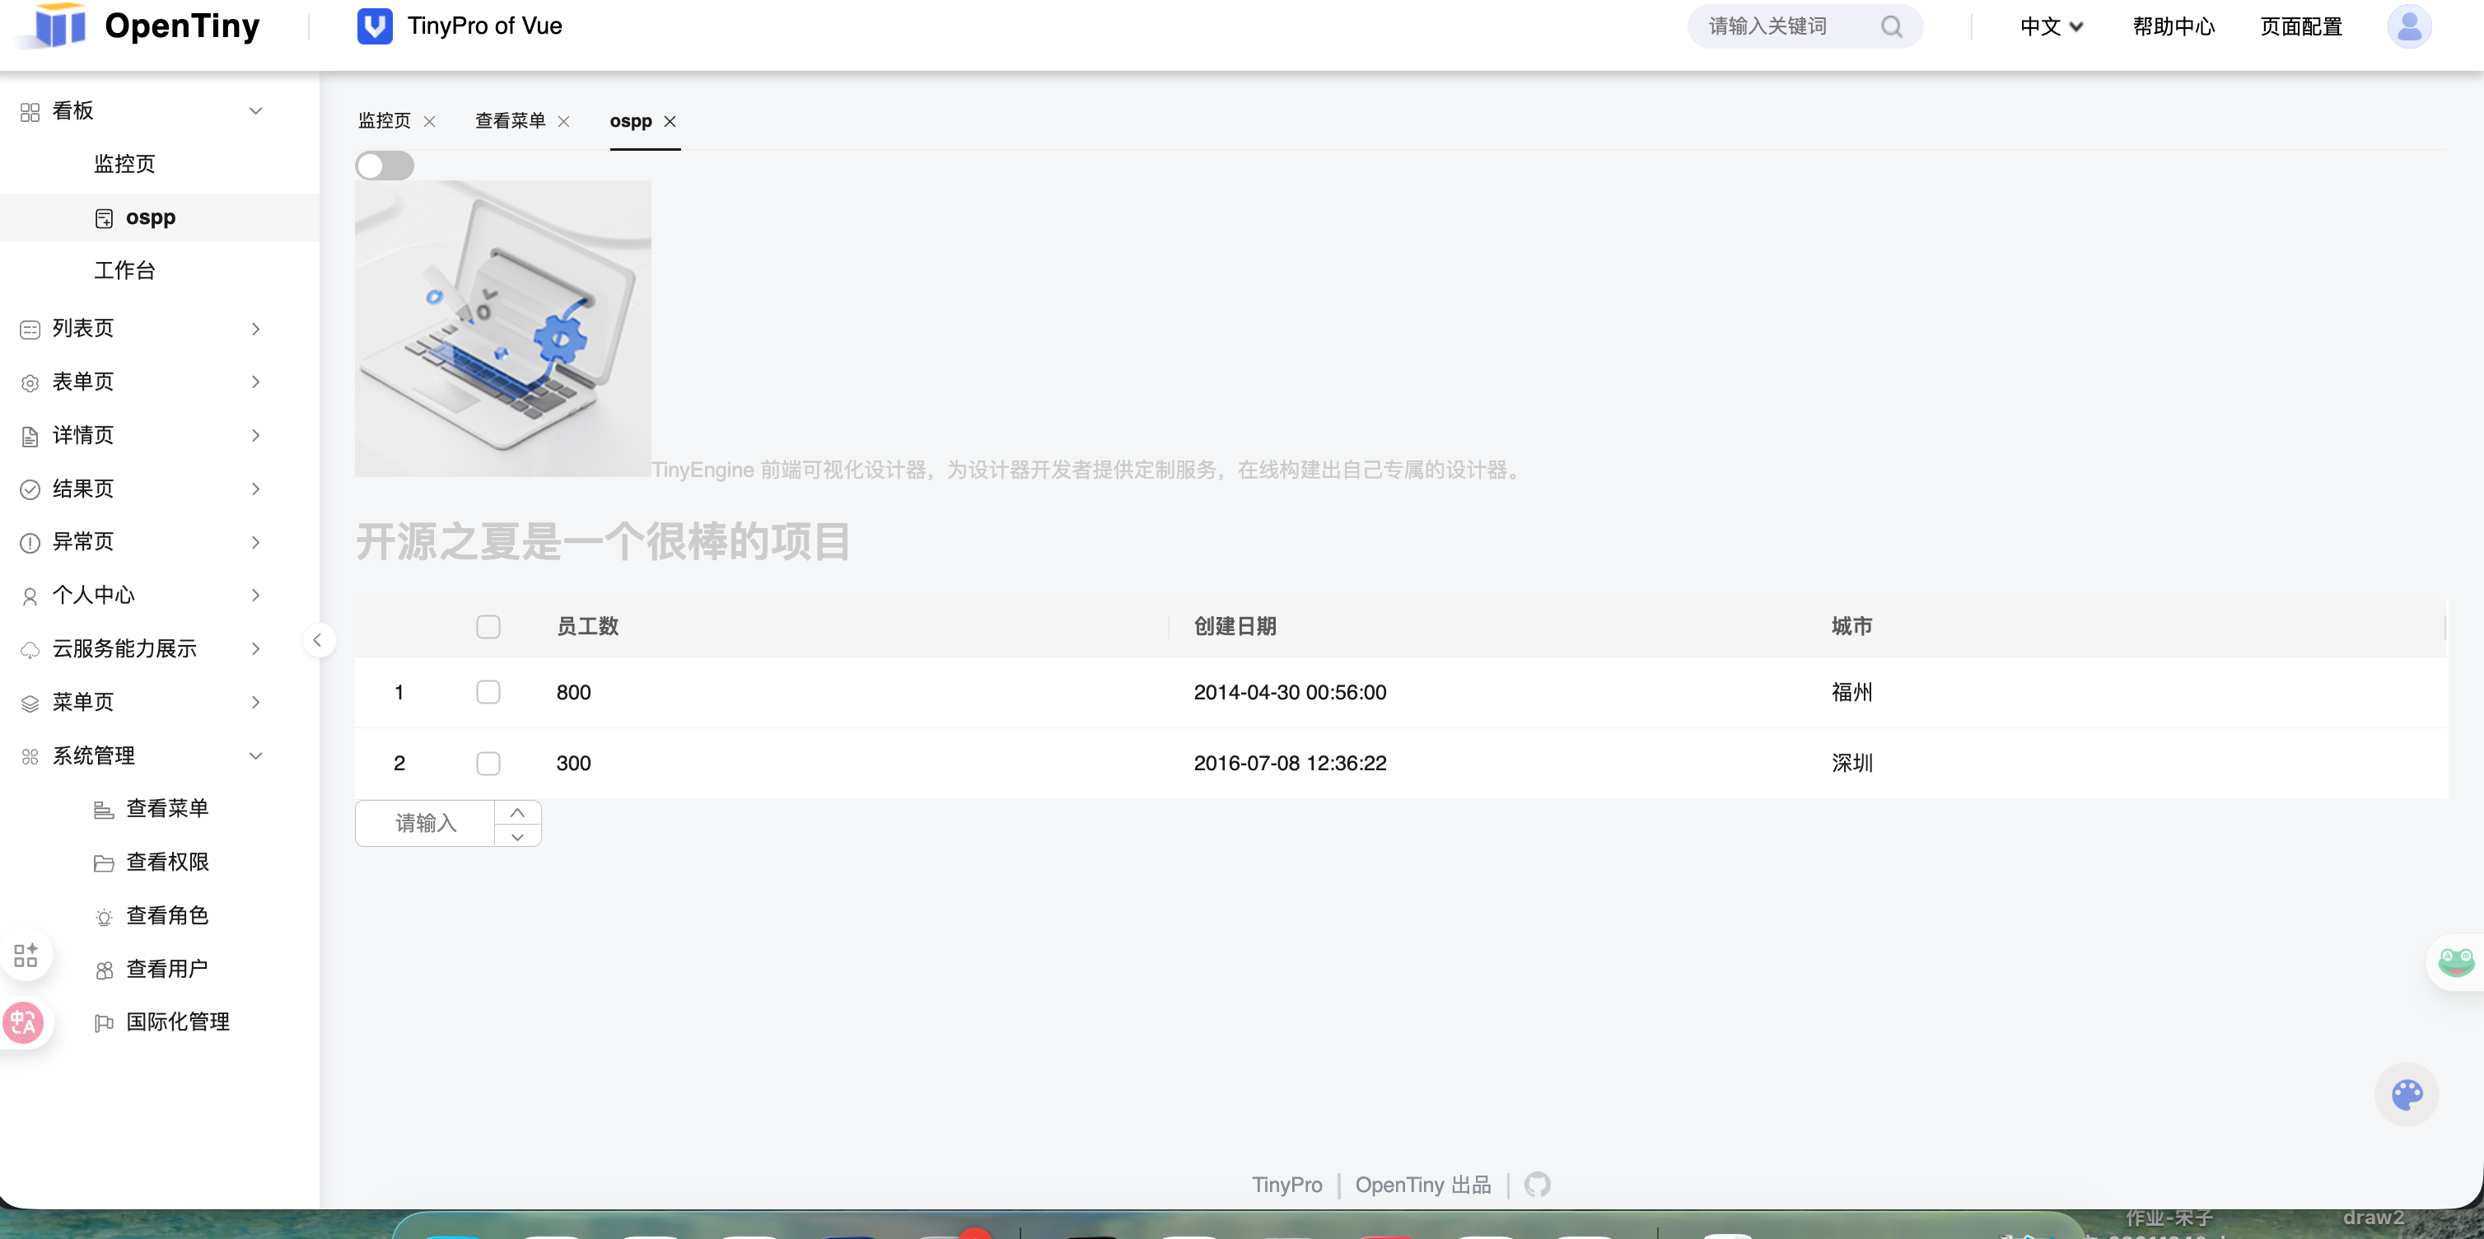Check the checkbox for row 1
Screen dimensions: 2484x1239
pyautogui.click(x=488, y=692)
